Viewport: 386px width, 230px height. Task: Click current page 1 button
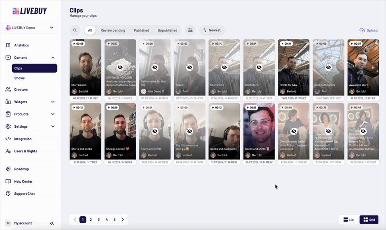click(83, 220)
